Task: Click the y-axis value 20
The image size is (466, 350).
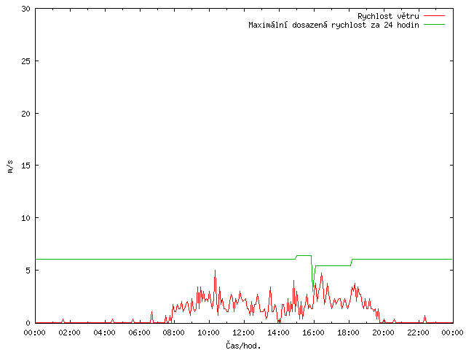Action: tap(26, 114)
